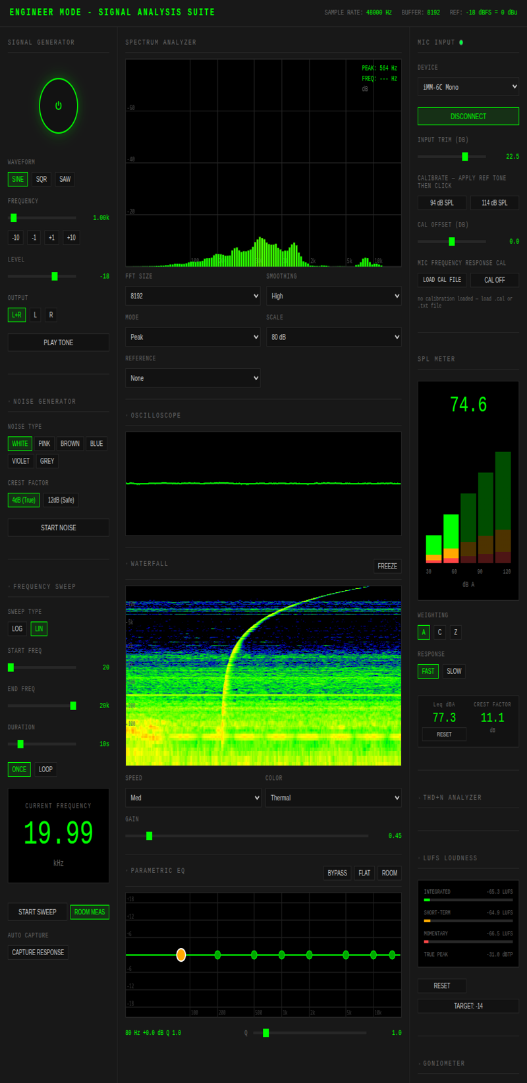Select A weighting for SPL meter

pos(424,632)
